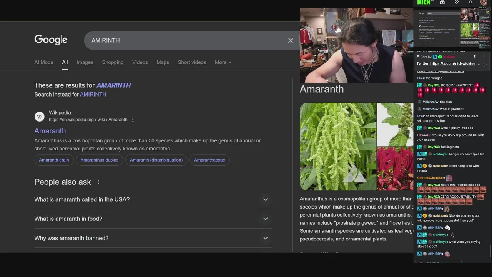Click Miller2sAv on 'what is jawntent' message
The image size is (492, 277).
tap(431, 109)
